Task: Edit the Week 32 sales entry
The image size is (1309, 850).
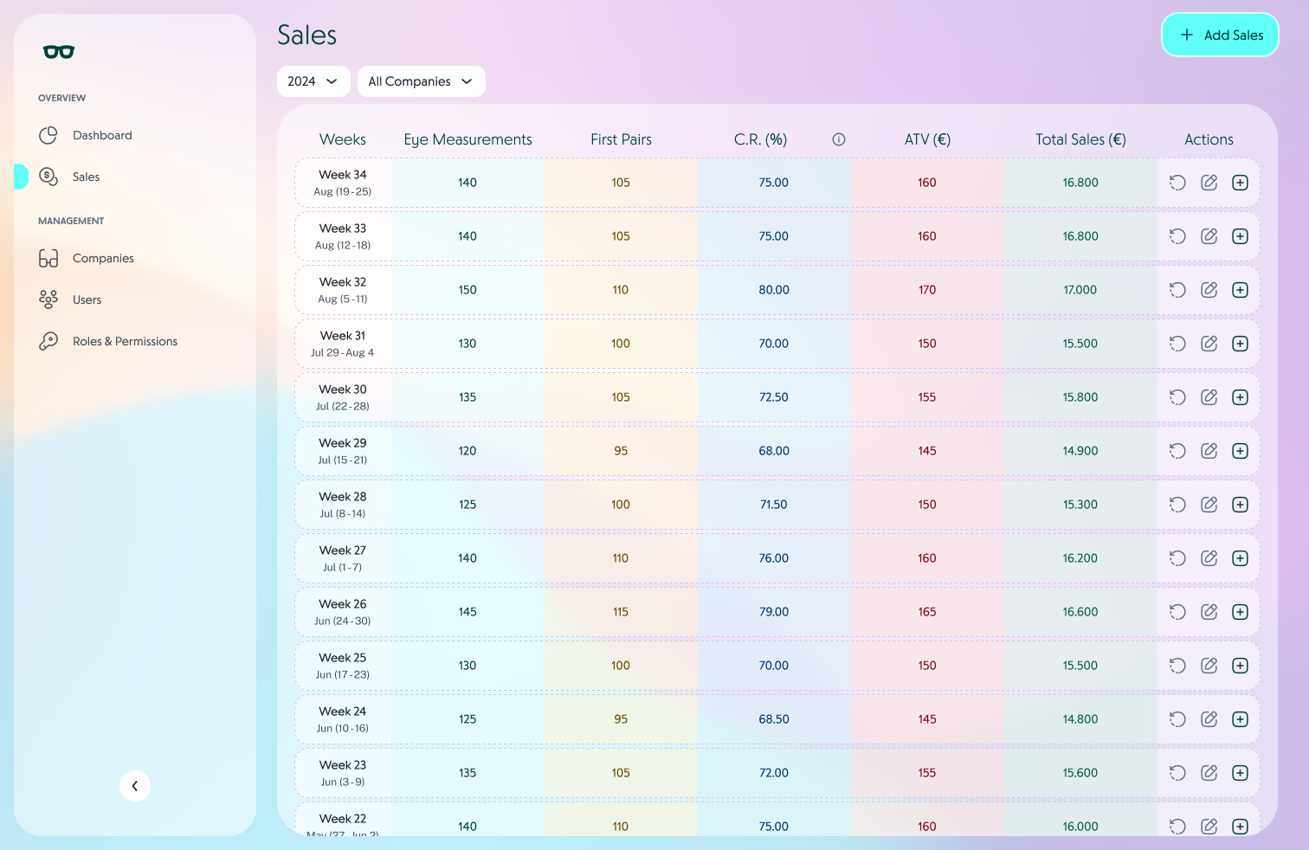Action: pos(1209,290)
